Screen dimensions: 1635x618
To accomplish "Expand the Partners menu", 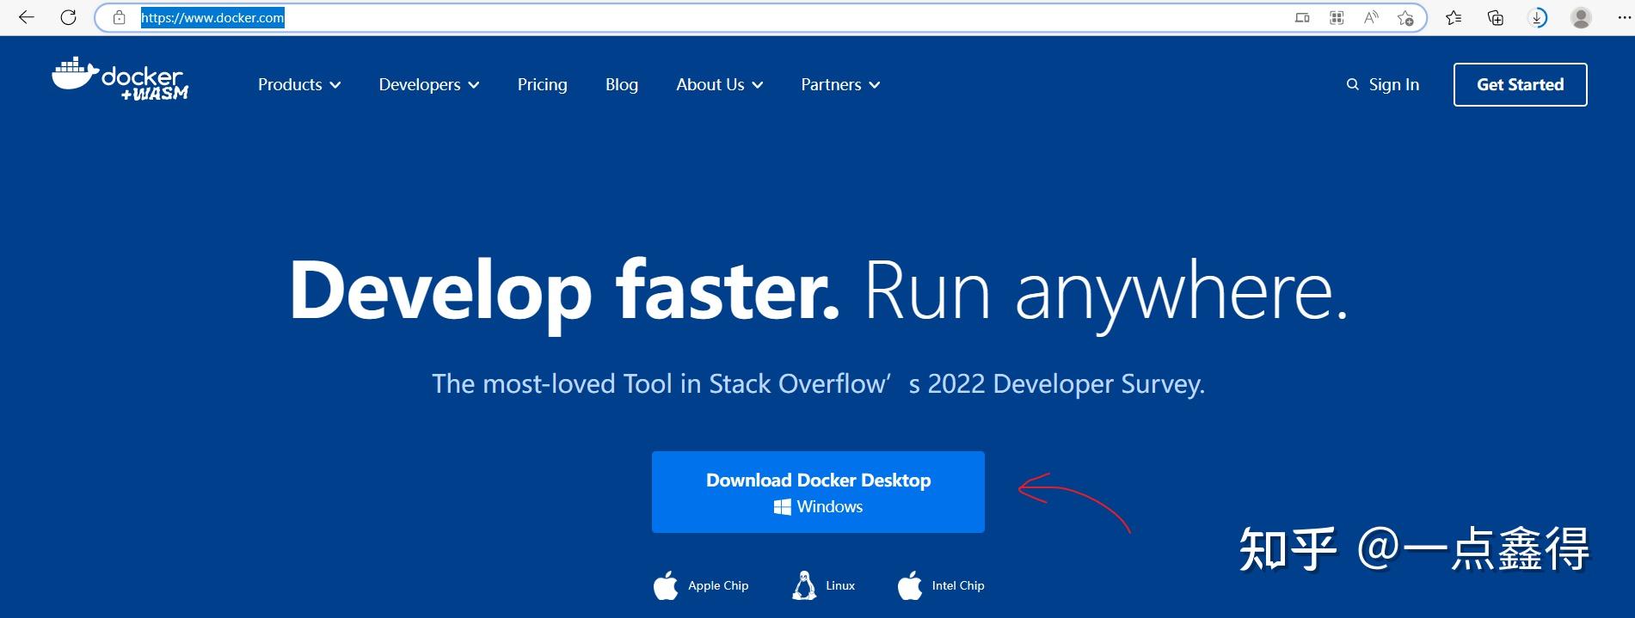I will click(x=840, y=84).
